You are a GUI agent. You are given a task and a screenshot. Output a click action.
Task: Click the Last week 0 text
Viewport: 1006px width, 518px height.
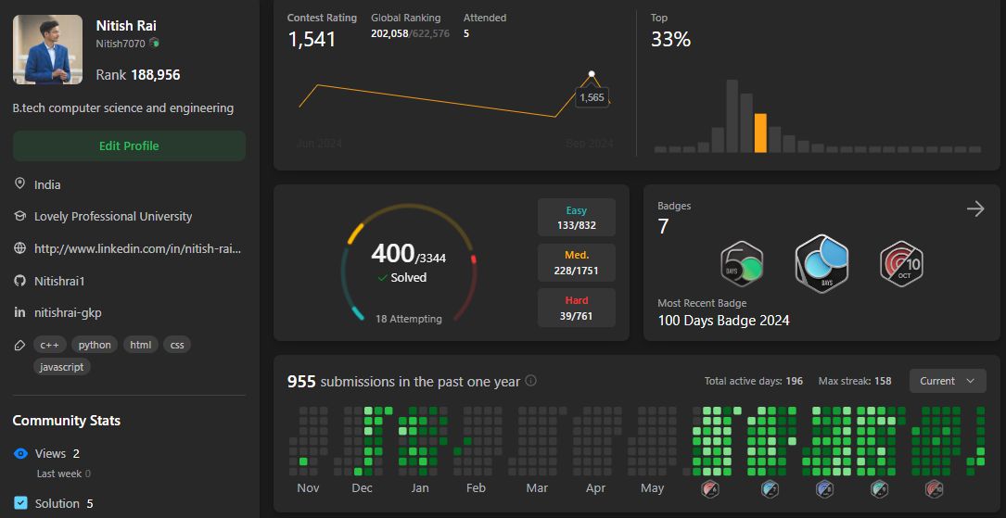[x=64, y=474]
